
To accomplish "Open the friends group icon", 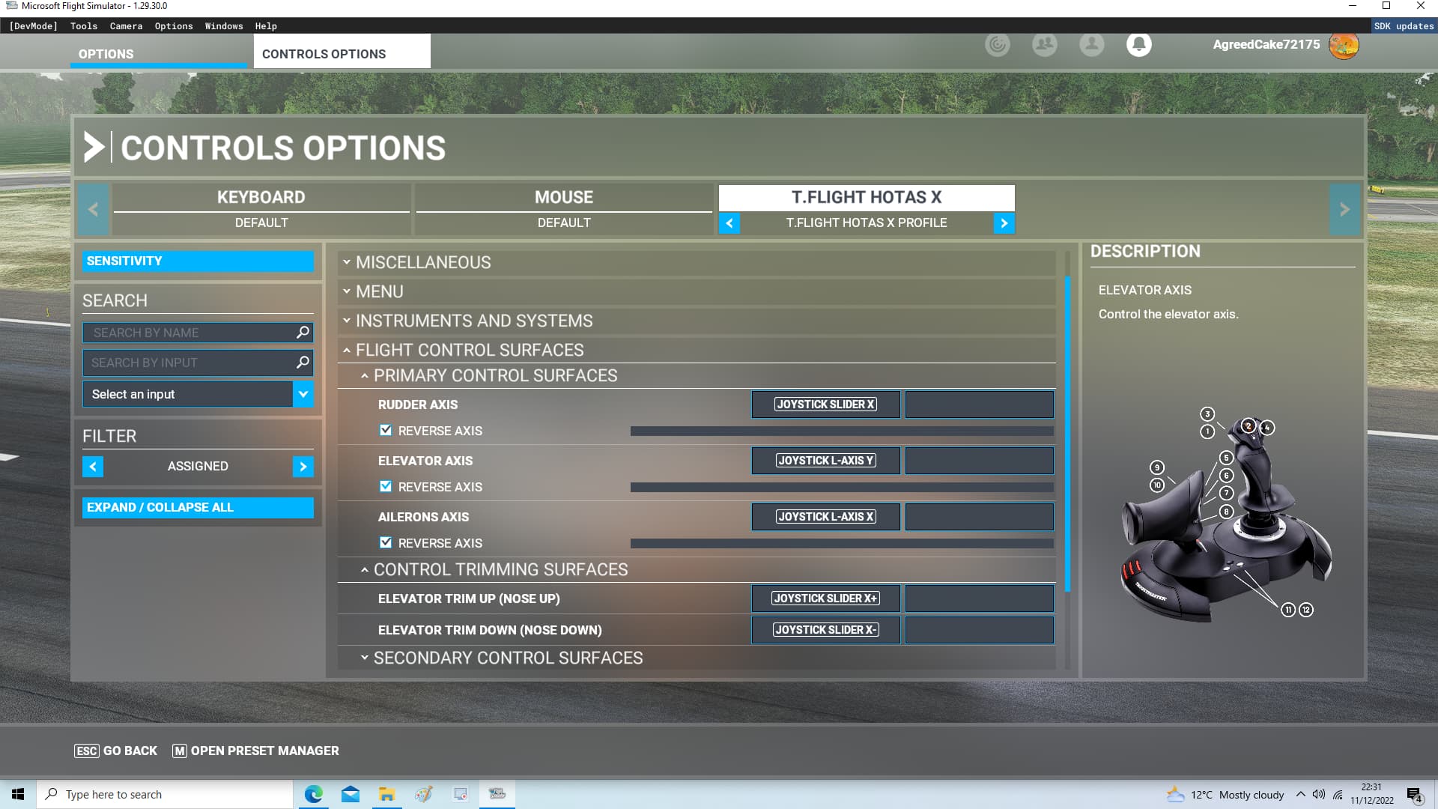I will [x=1044, y=45].
